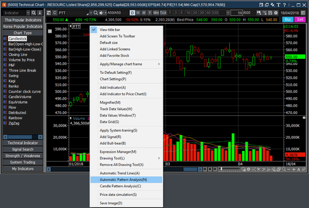The image size is (309, 208).
Task: Click the settings gear icon in top toolbar
Action: [276, 13]
